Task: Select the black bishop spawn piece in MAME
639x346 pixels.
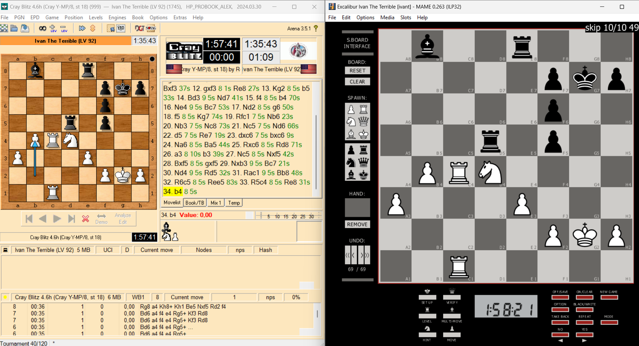Action: click(351, 175)
